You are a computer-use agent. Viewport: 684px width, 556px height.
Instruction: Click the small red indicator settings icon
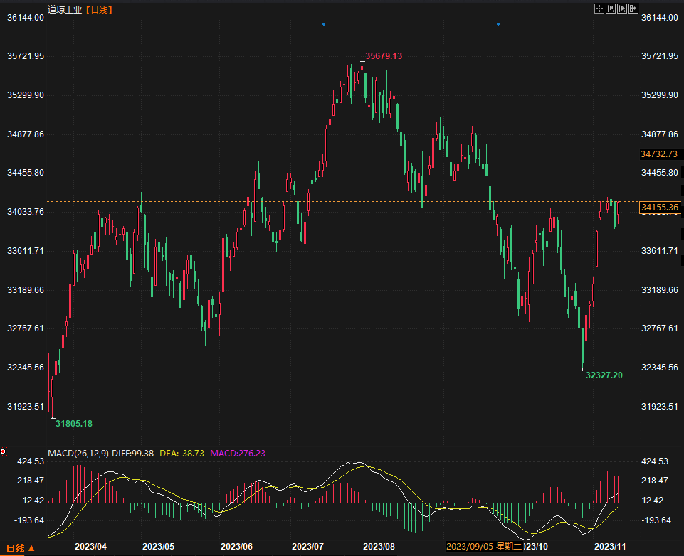coord(3,451)
